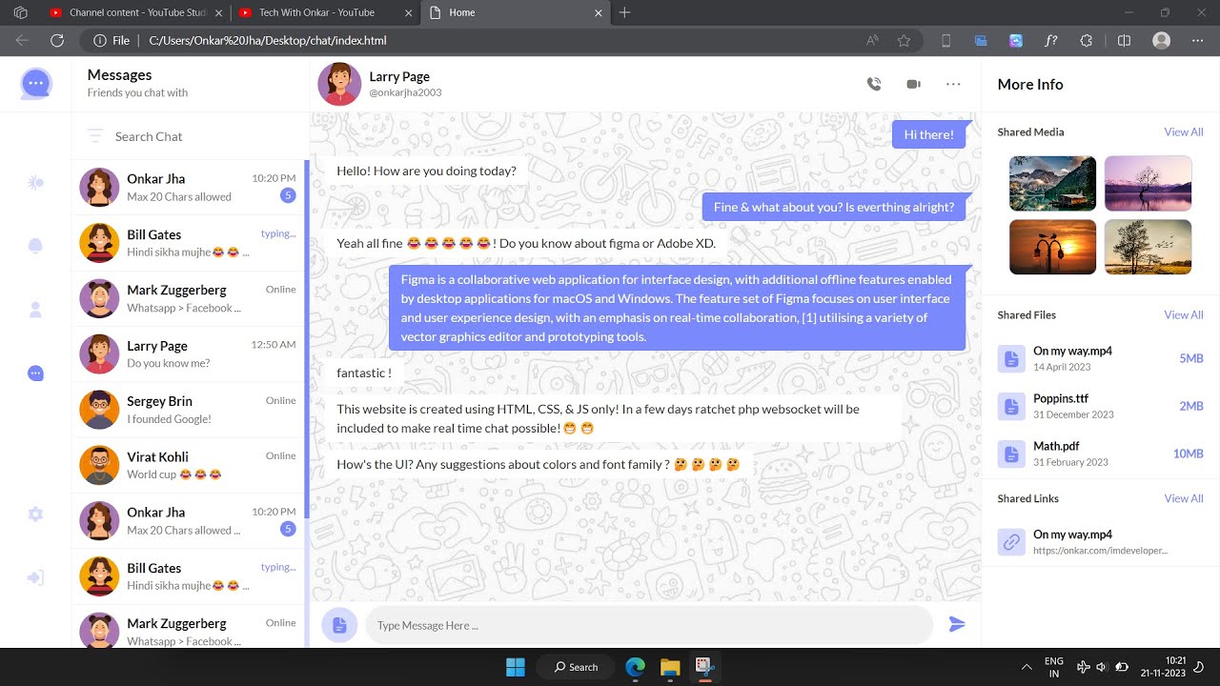Click the Read aloud icon in address bar
1220x686 pixels.
point(871,41)
